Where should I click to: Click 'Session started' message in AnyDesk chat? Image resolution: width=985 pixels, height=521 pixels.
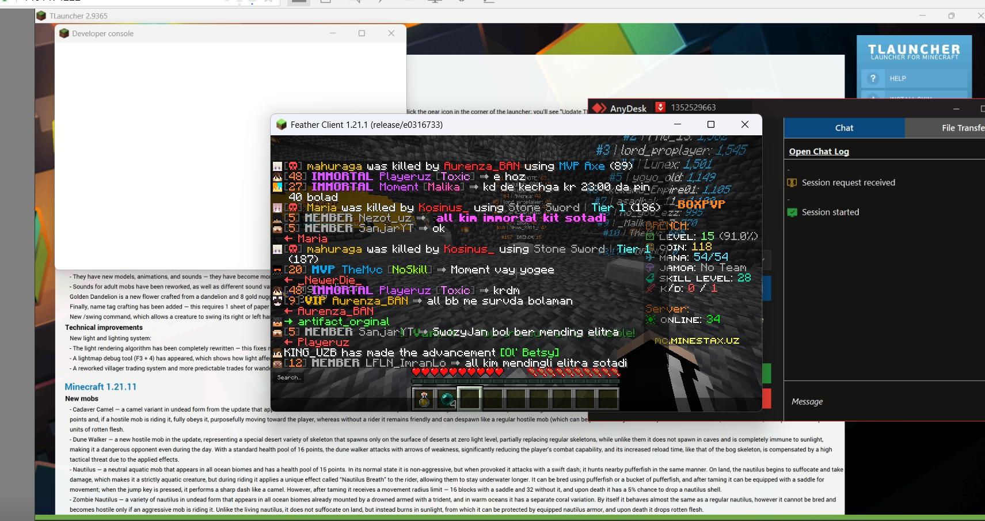coord(830,212)
